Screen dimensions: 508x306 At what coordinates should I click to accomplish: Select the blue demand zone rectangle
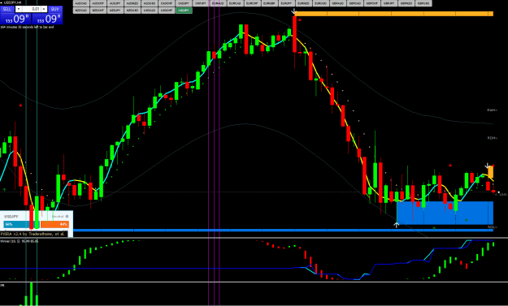click(445, 213)
